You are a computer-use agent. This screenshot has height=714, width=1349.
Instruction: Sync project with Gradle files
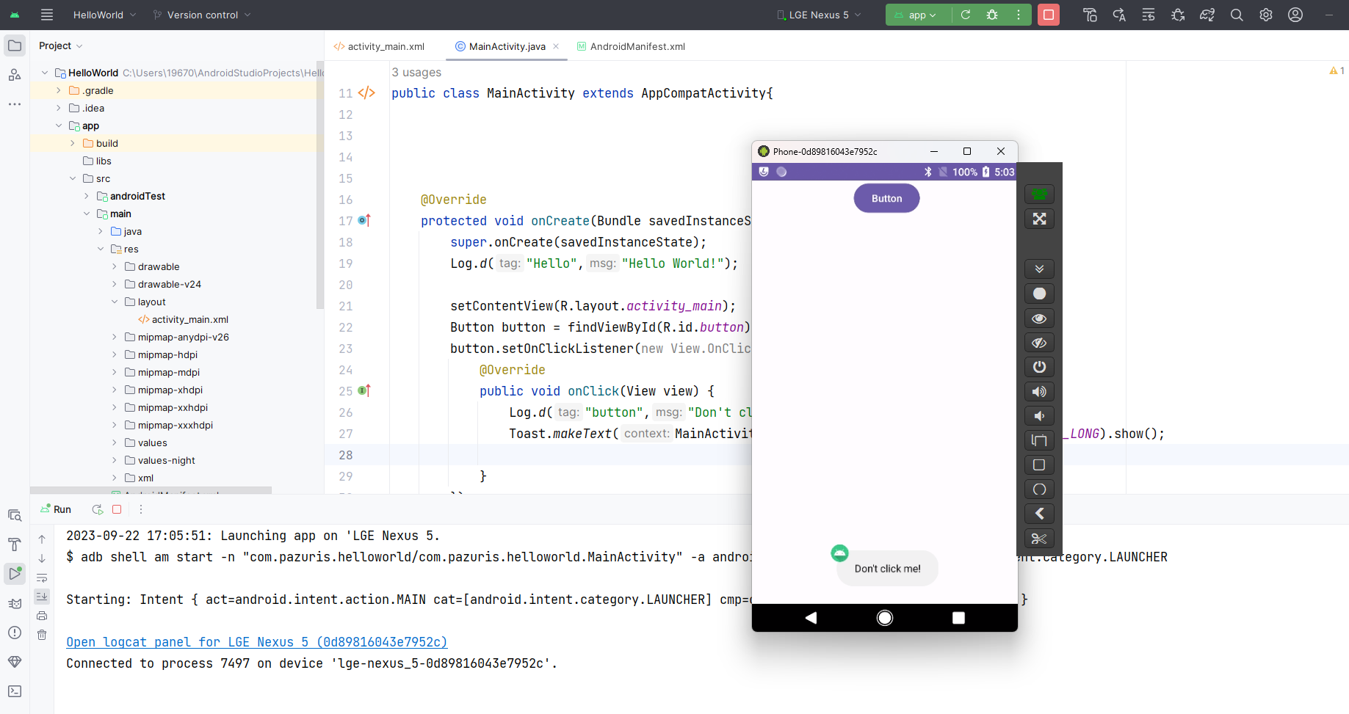pos(1207,15)
